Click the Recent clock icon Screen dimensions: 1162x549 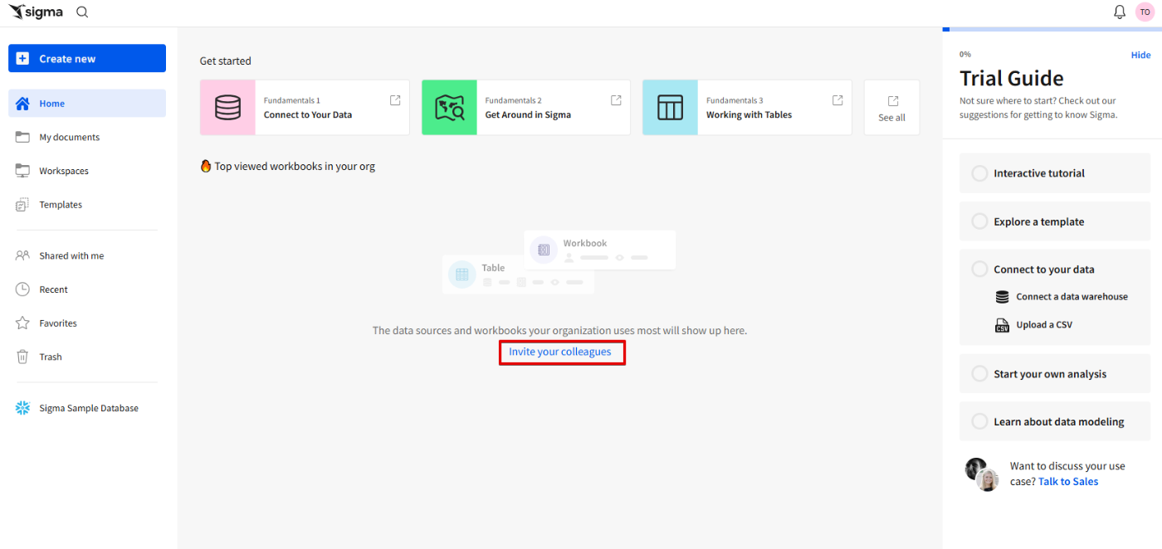pos(22,289)
